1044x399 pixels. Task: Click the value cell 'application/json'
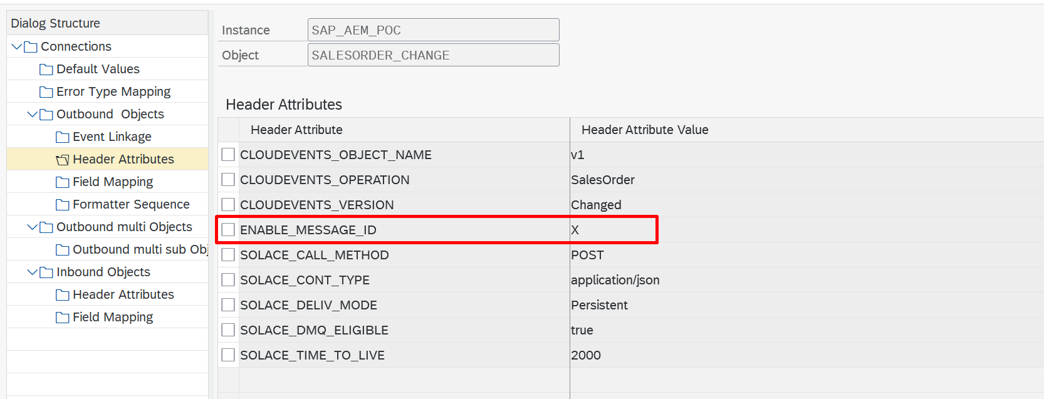(807, 280)
